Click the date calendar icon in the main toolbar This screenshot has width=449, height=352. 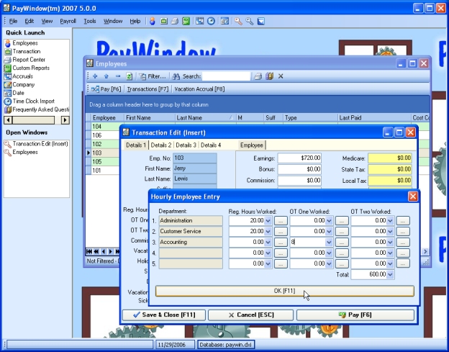point(224,21)
